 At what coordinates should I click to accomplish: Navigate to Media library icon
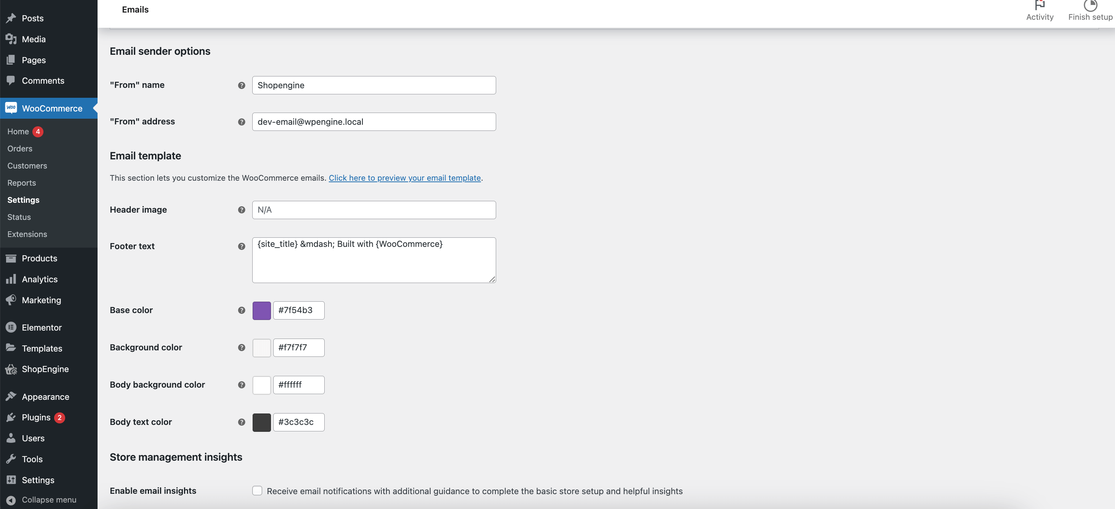pyautogui.click(x=11, y=39)
